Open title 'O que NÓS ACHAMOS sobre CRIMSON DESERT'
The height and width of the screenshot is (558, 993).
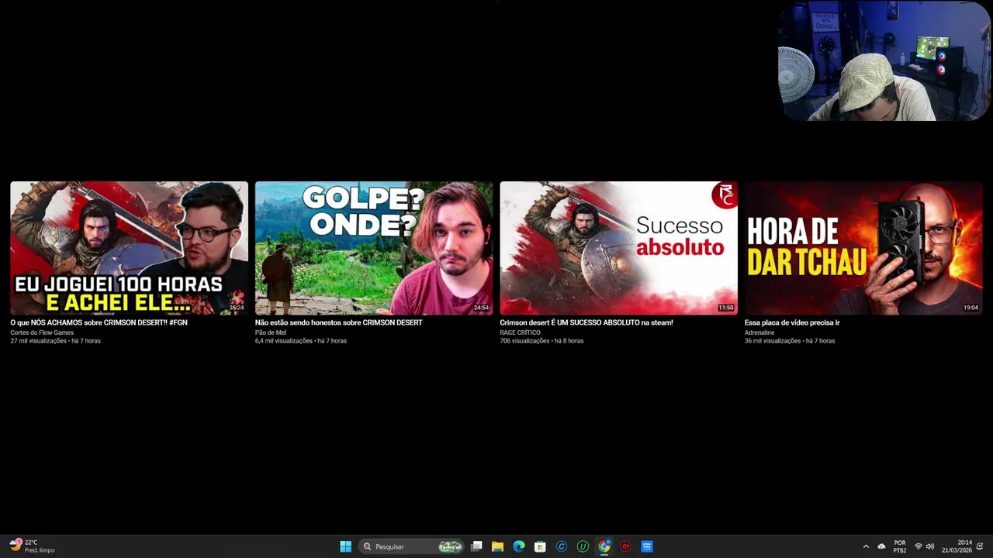tap(99, 322)
